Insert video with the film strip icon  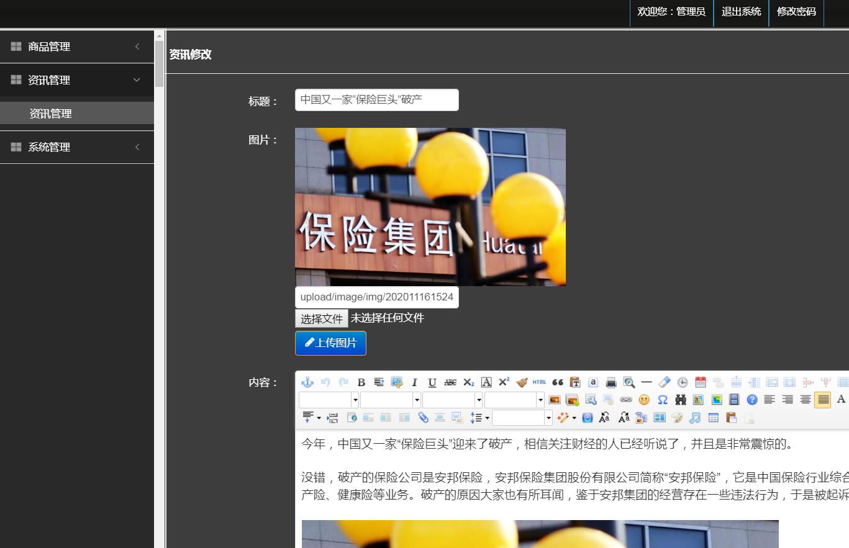(x=734, y=400)
